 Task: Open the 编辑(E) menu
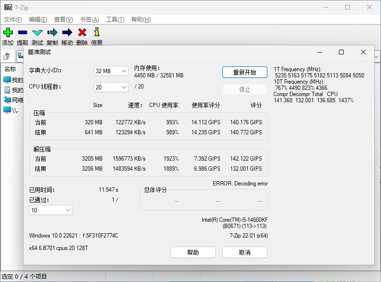click(x=38, y=20)
